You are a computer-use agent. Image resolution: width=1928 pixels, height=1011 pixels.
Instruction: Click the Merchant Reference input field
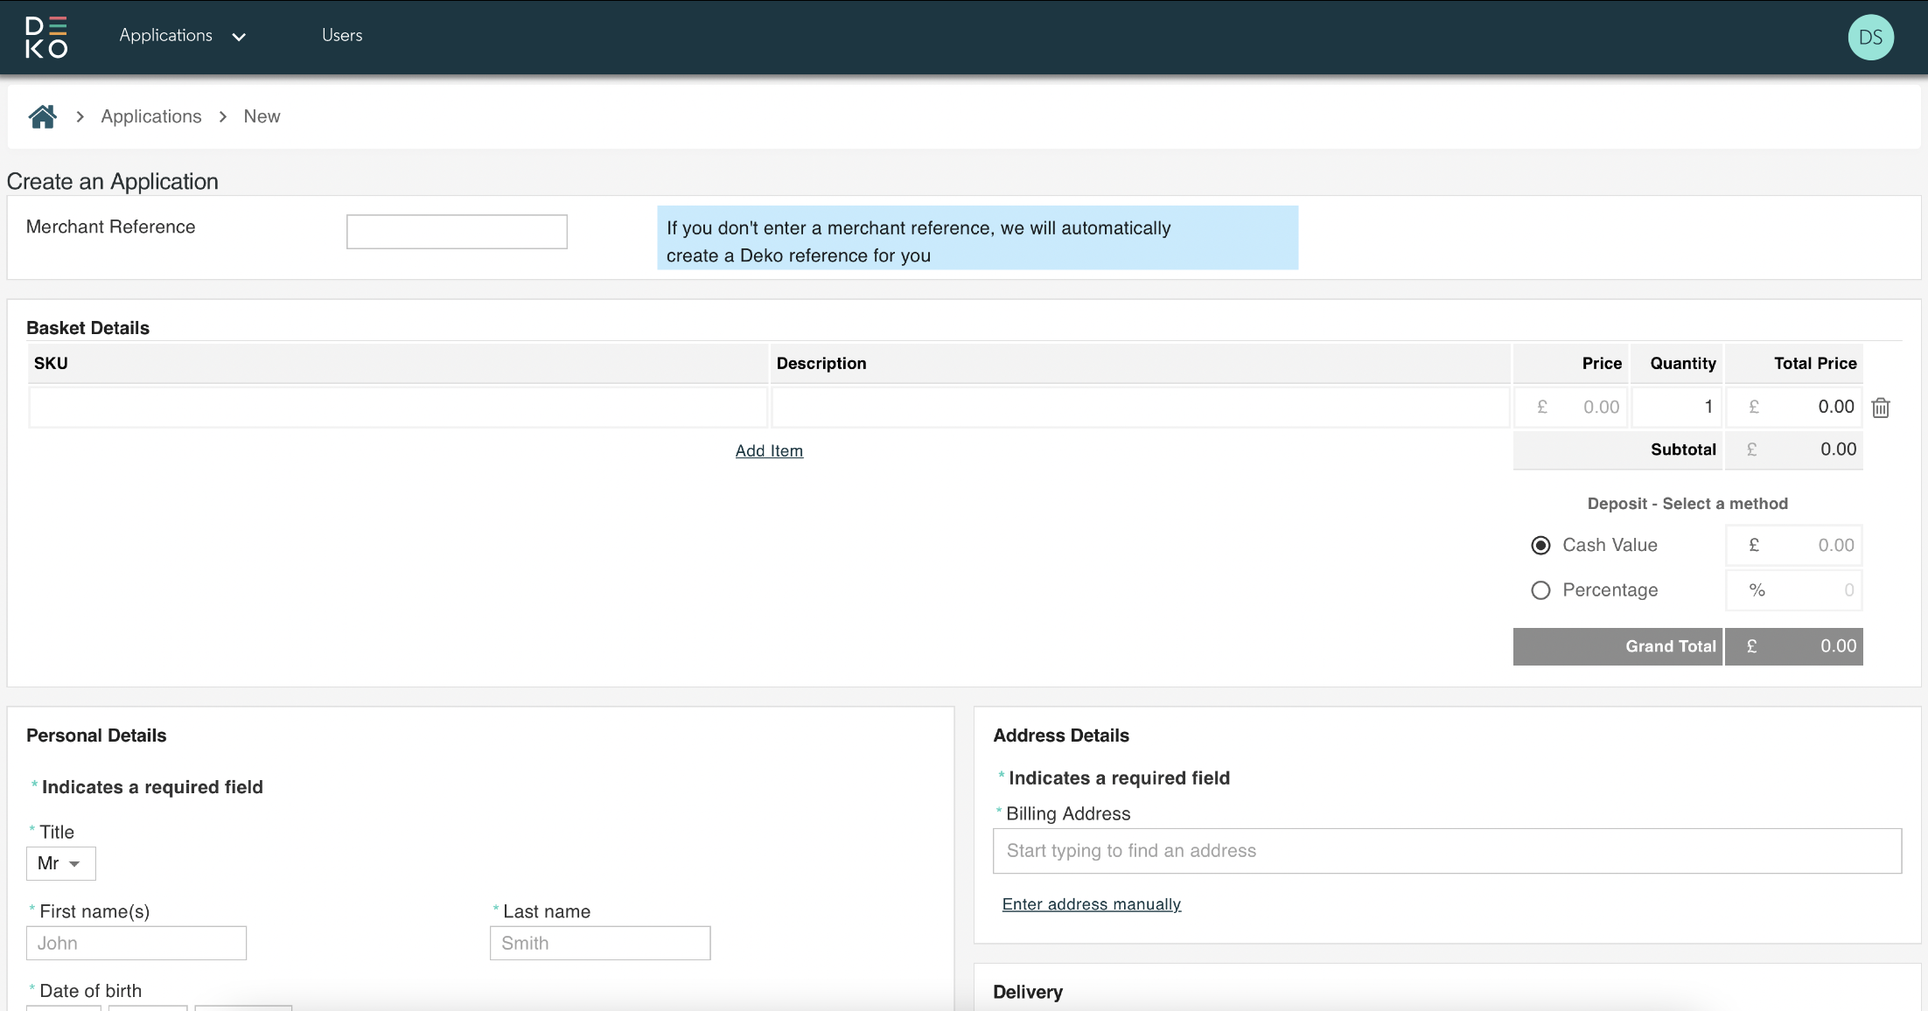point(457,232)
